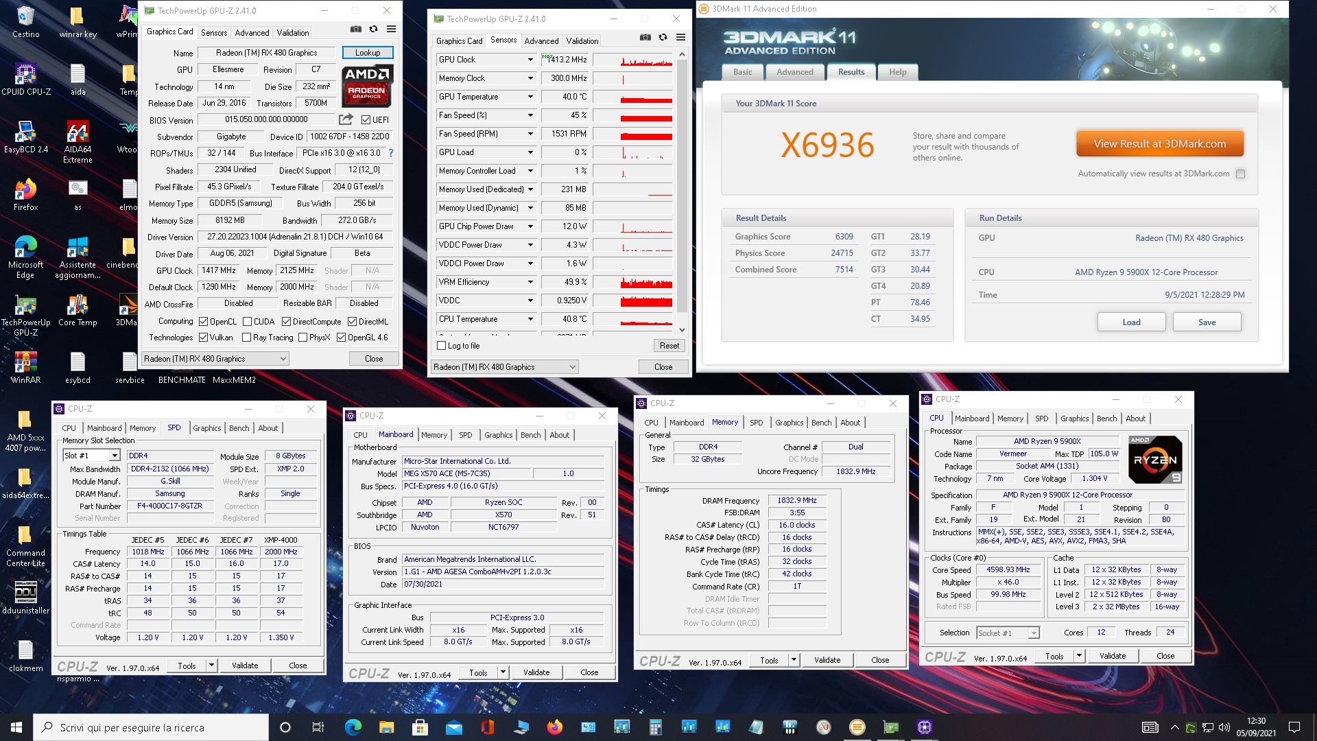Open dduunistaller desktop icon
Screen dimensions: 1317x741
(25, 598)
